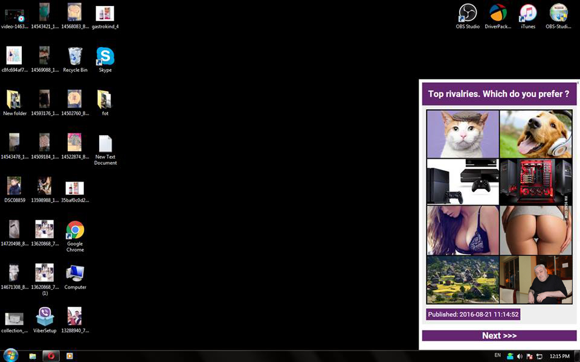
Task: Select the Google Chrome shortcut
Action: (75, 237)
